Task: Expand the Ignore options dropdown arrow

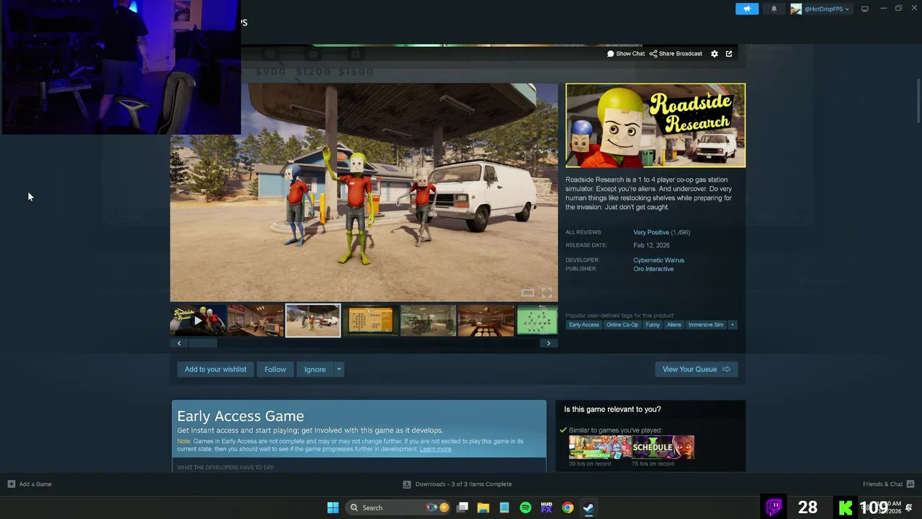Action: click(x=339, y=369)
